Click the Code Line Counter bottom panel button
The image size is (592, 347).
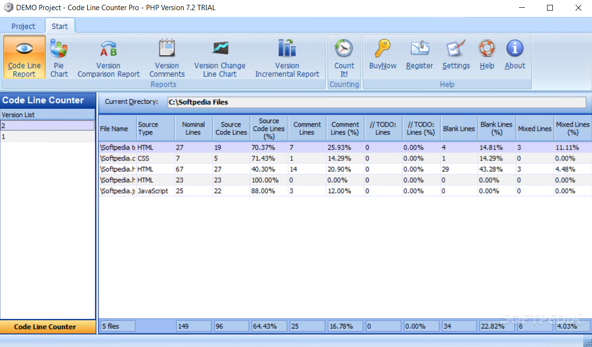pyautogui.click(x=47, y=327)
